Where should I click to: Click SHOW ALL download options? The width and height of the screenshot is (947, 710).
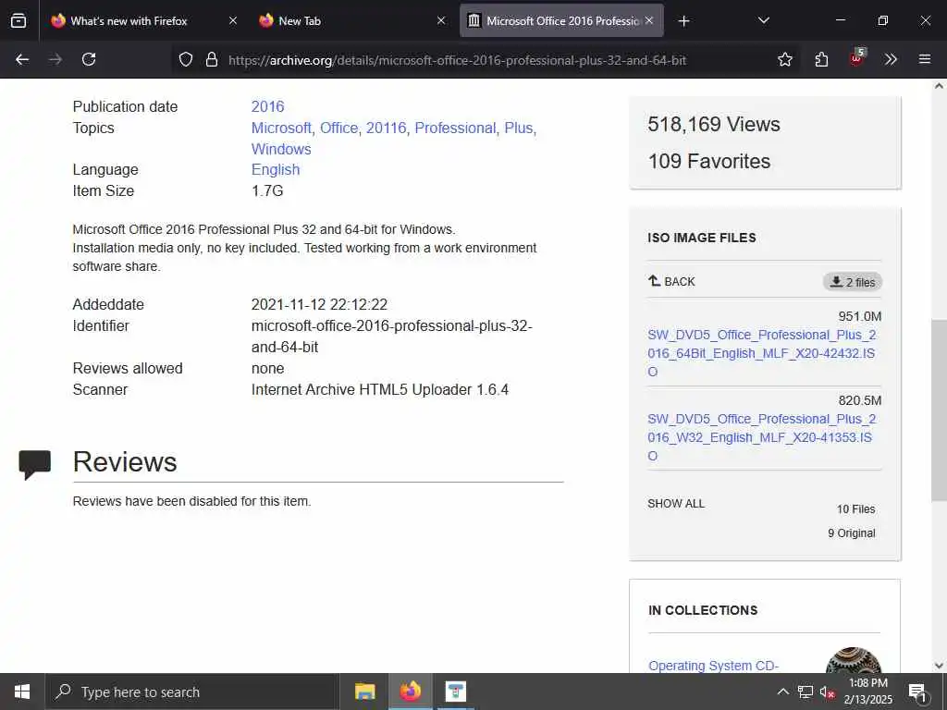point(676,504)
